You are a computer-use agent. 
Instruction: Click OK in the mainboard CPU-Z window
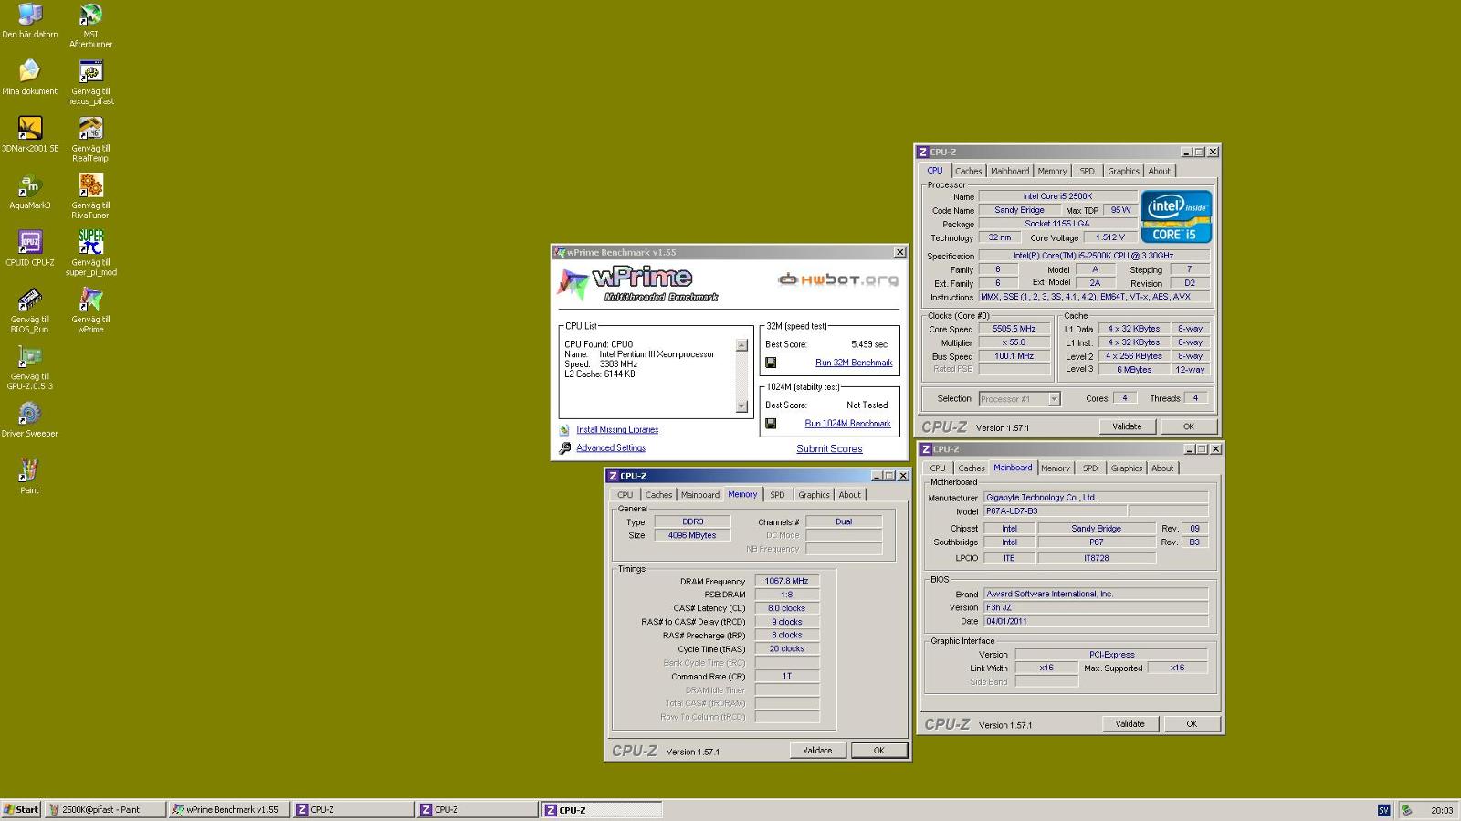(1192, 723)
